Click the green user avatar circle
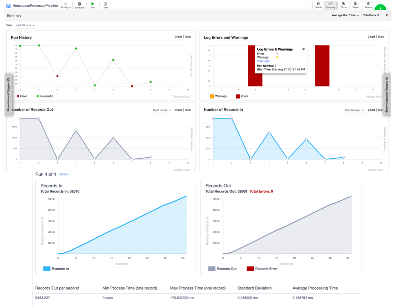 click(380, 7)
